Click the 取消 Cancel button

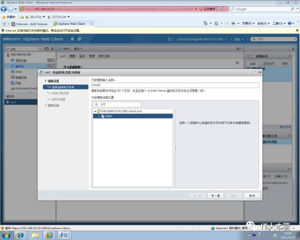coord(252,196)
